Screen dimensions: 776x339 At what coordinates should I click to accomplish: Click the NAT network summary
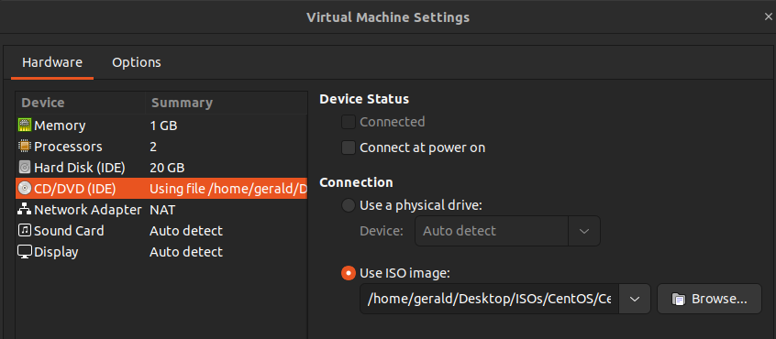coord(162,210)
